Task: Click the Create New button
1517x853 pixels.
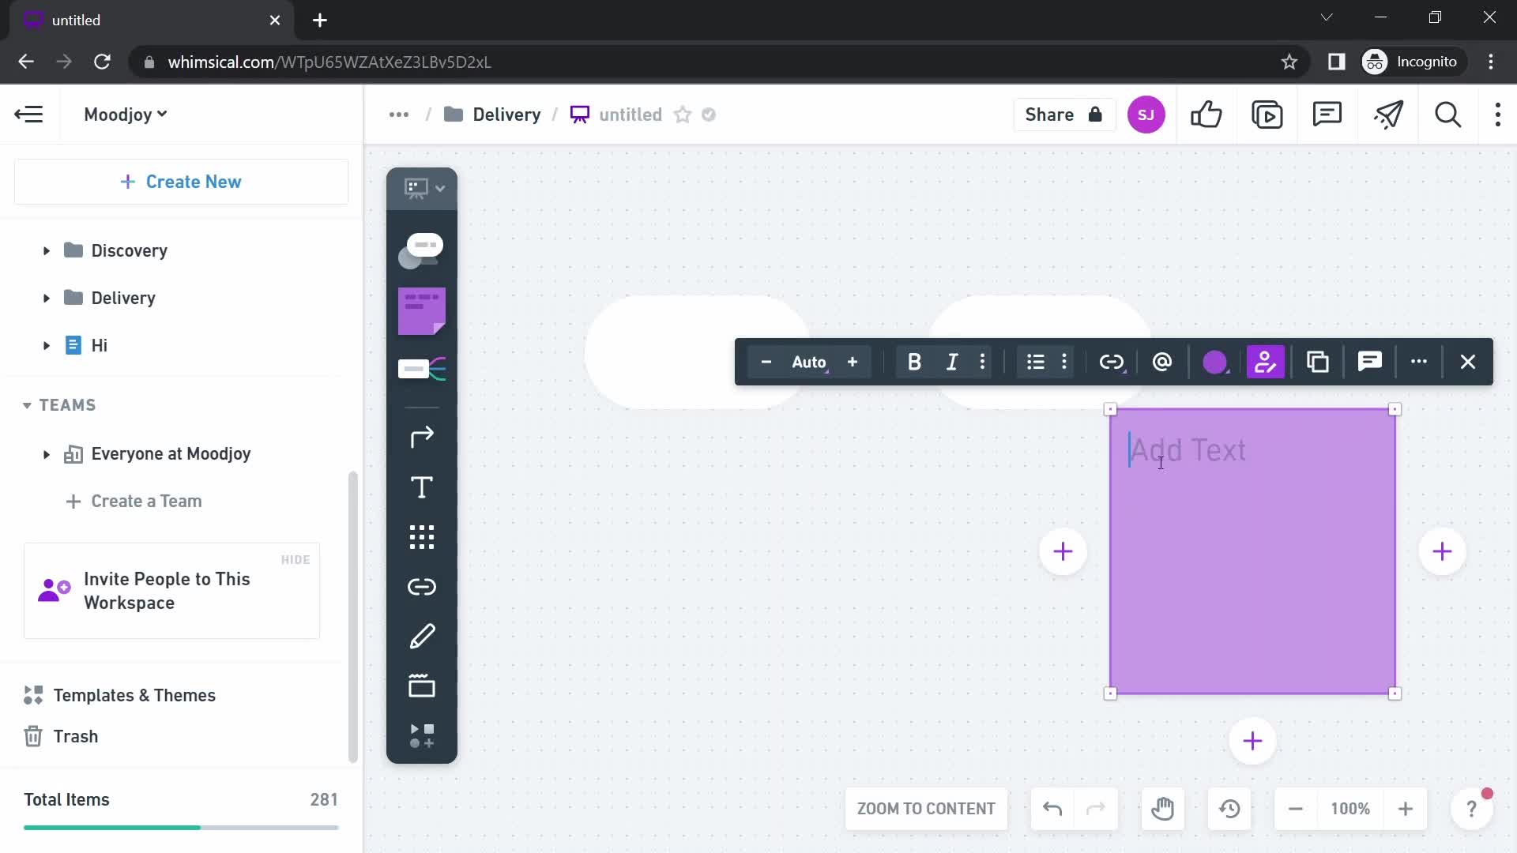Action: tap(181, 182)
